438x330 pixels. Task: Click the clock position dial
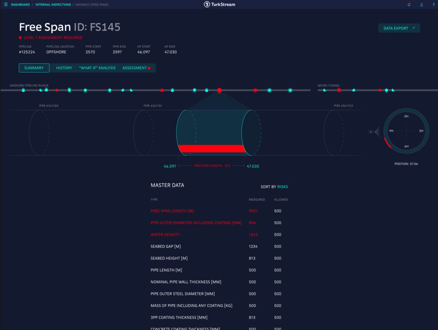pos(406,131)
